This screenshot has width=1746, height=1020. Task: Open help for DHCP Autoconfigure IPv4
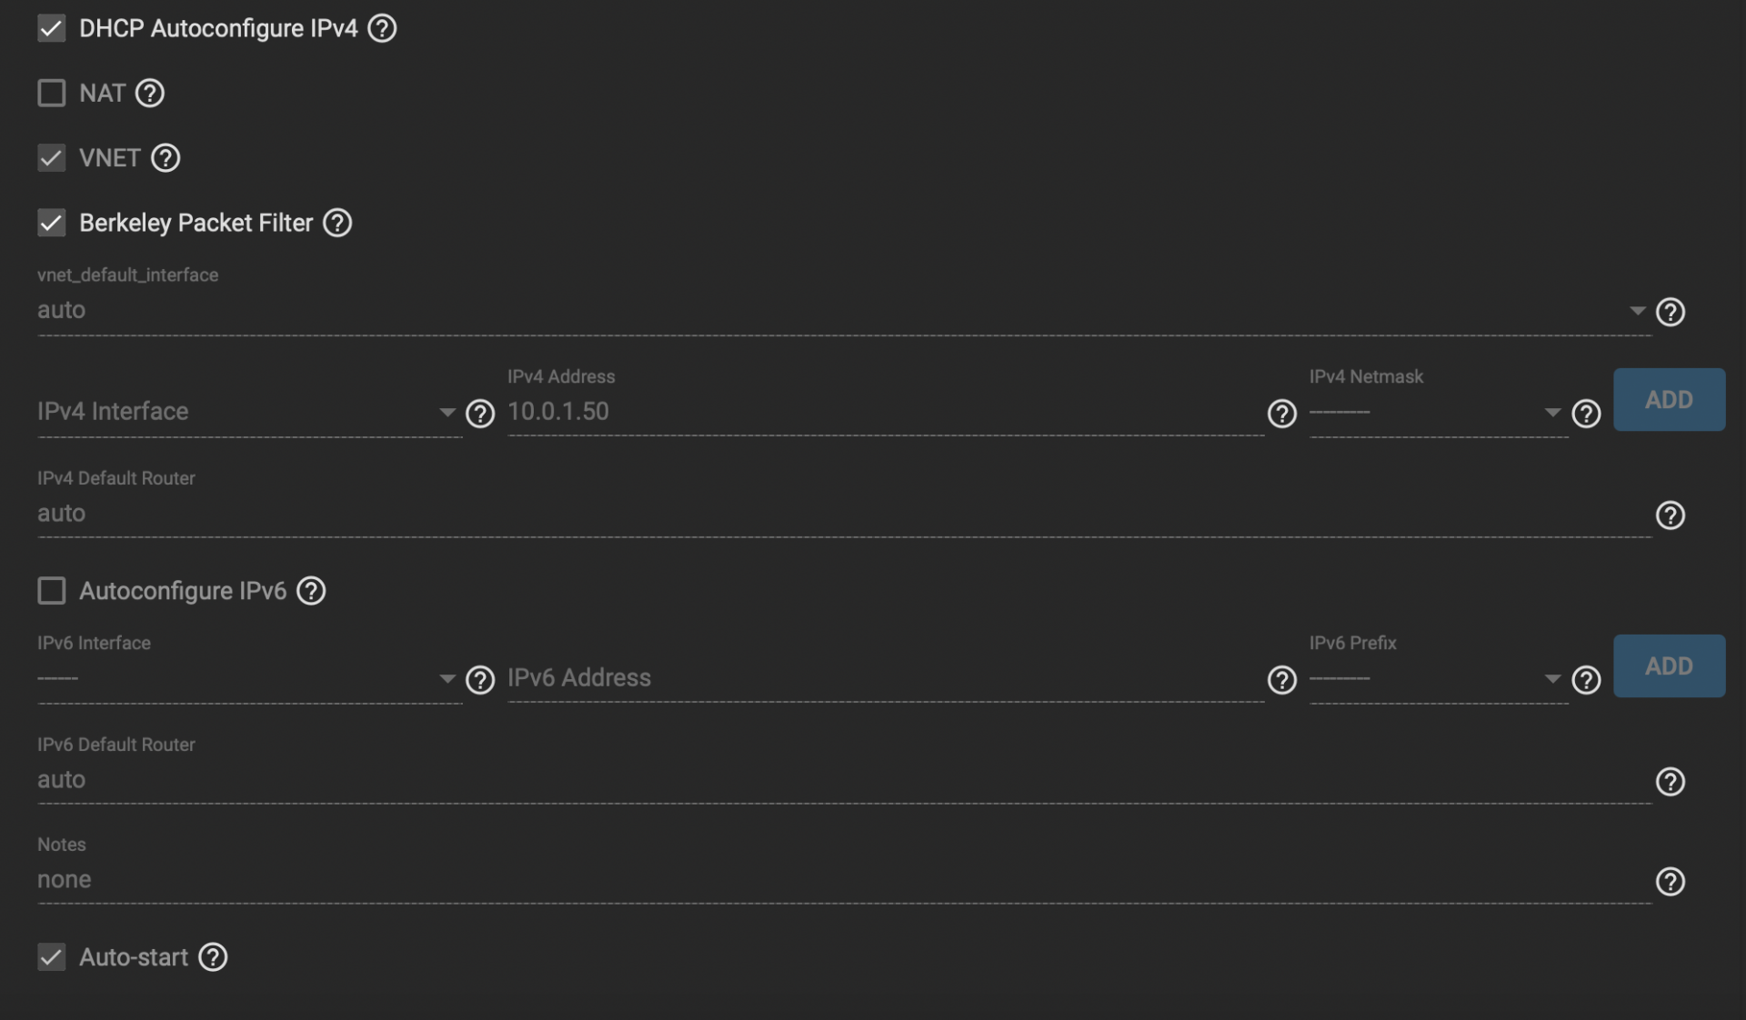(x=382, y=28)
